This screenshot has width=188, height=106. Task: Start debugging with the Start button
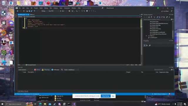(x=62, y=11)
